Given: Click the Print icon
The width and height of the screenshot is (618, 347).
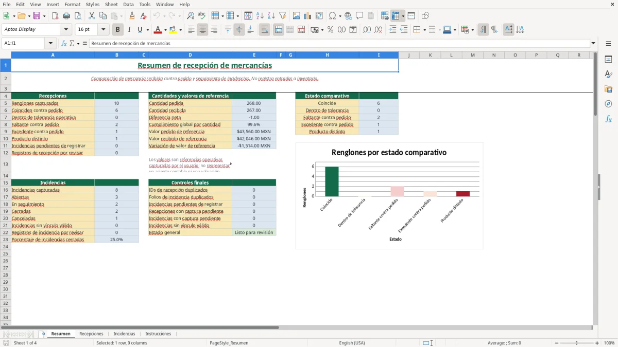Looking at the screenshot, I should click(66, 16).
